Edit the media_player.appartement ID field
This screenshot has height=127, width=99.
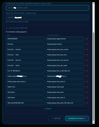click(x=65, y=39)
